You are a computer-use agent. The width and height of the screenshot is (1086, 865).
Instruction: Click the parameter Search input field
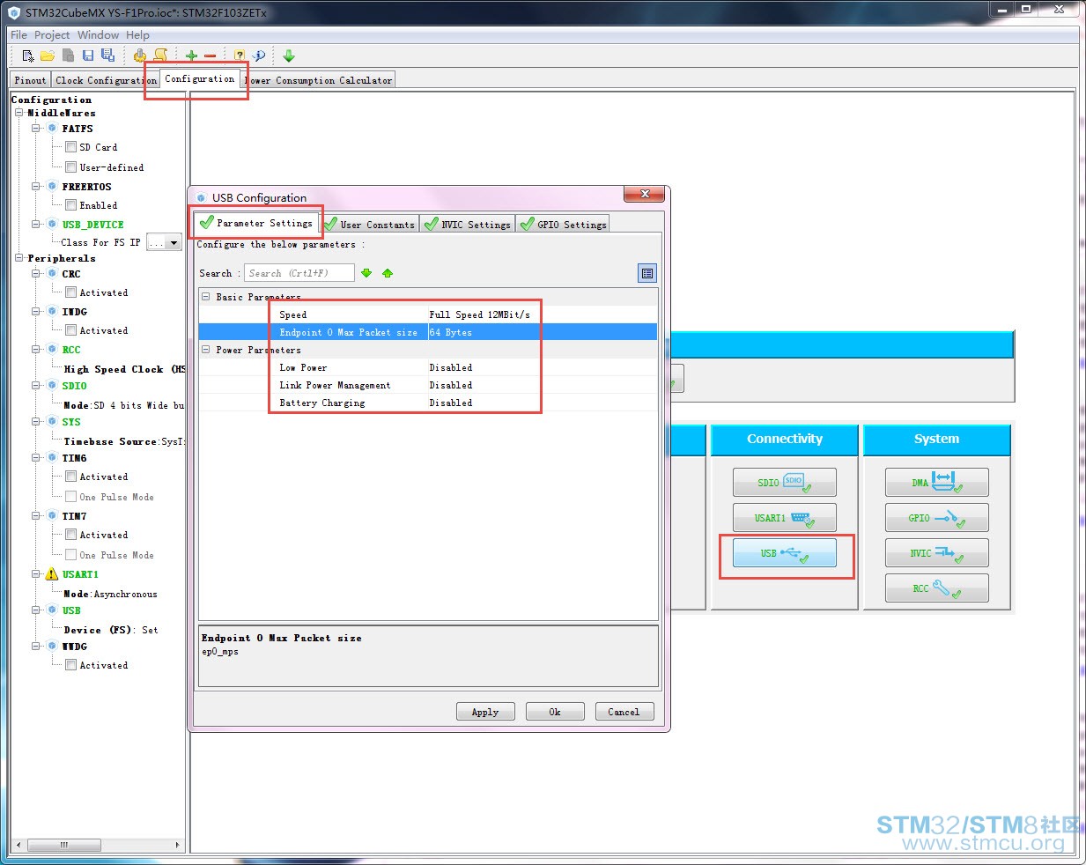point(299,273)
